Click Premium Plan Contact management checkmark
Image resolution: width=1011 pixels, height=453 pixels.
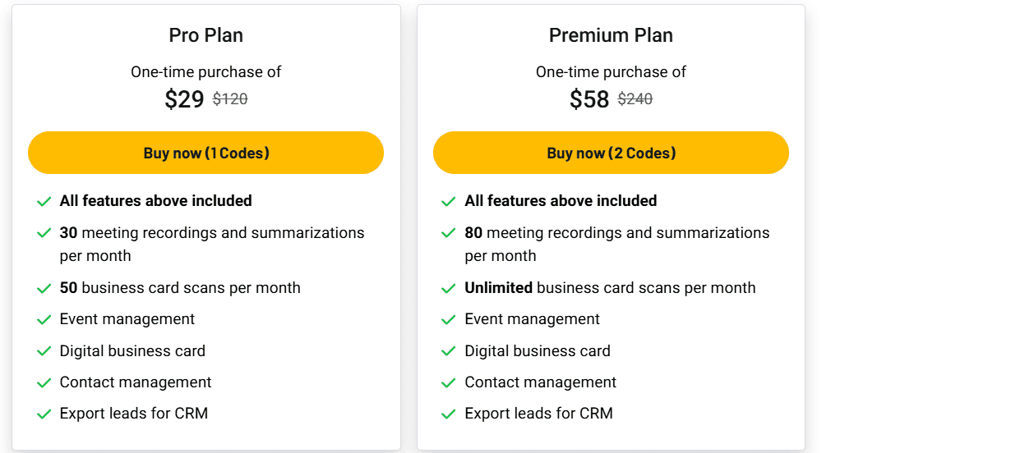449,382
